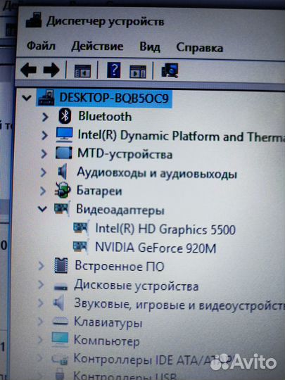The height and width of the screenshot is (380, 285).
Task: Select the Видеоадаптеры label
Action: pyautogui.click(x=120, y=210)
